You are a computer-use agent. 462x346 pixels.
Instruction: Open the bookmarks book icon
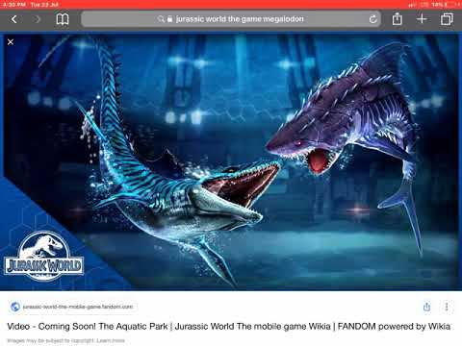[x=63, y=19]
